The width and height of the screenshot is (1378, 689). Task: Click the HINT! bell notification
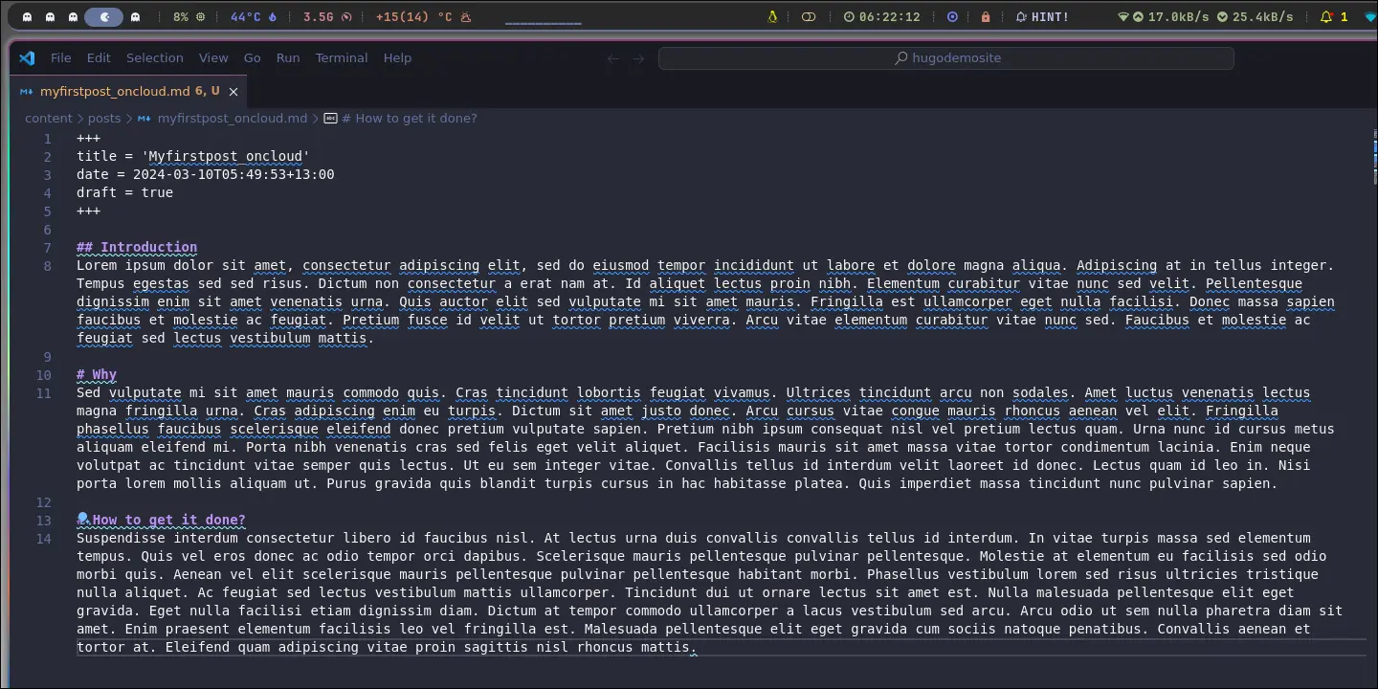(1042, 16)
